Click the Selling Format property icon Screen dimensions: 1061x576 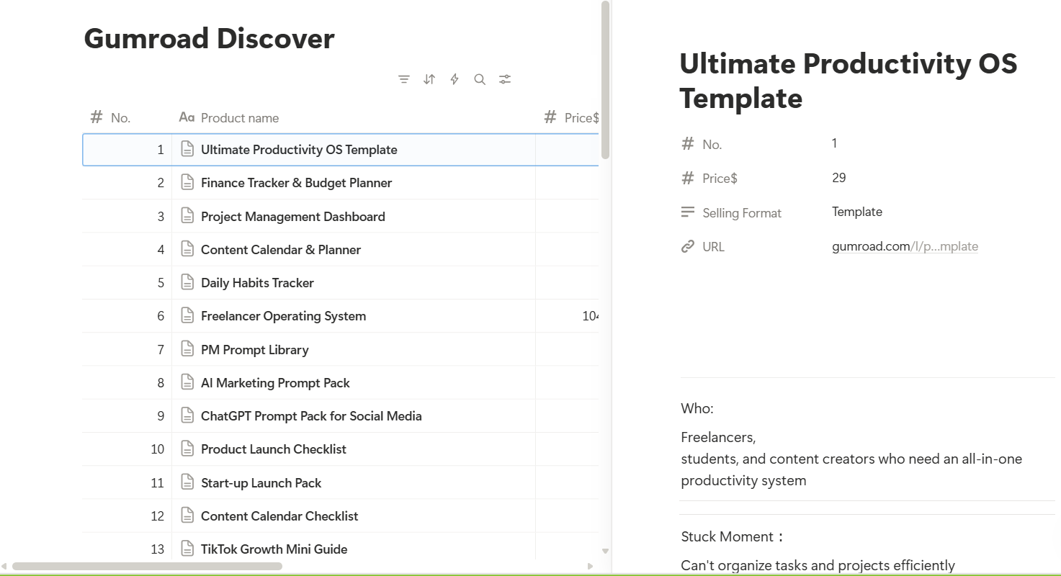click(x=688, y=212)
